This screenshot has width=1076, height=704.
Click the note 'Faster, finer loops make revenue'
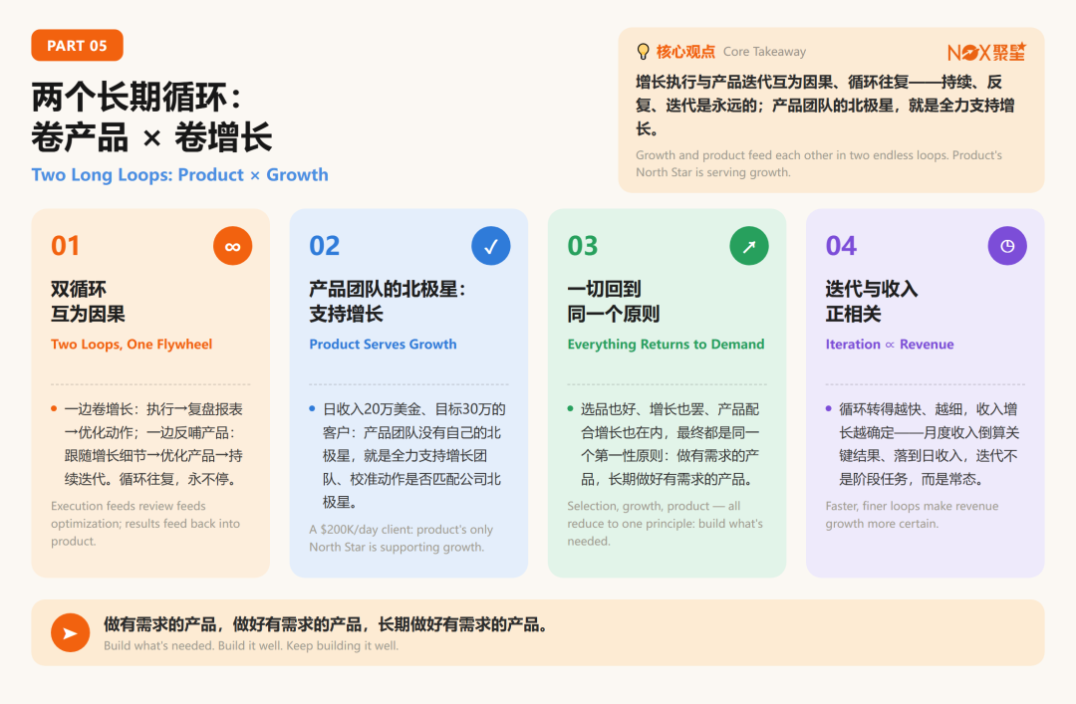912,515
